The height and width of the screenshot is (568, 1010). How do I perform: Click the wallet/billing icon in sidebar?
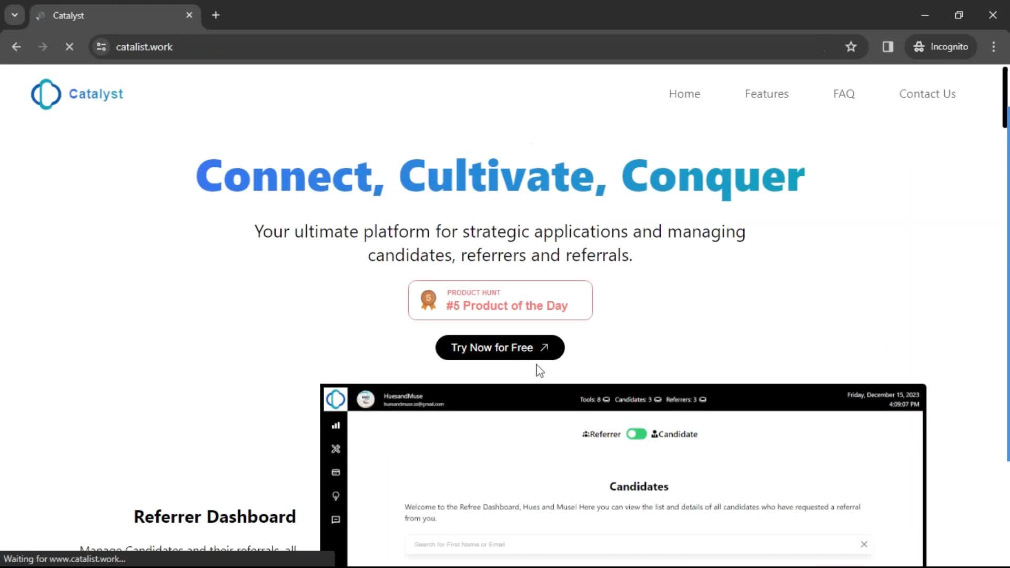pos(335,472)
